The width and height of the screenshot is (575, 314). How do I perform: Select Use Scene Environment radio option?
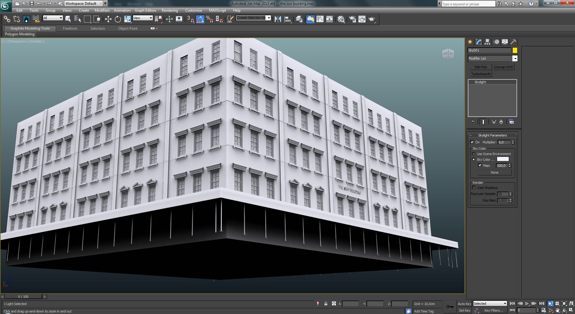point(473,154)
